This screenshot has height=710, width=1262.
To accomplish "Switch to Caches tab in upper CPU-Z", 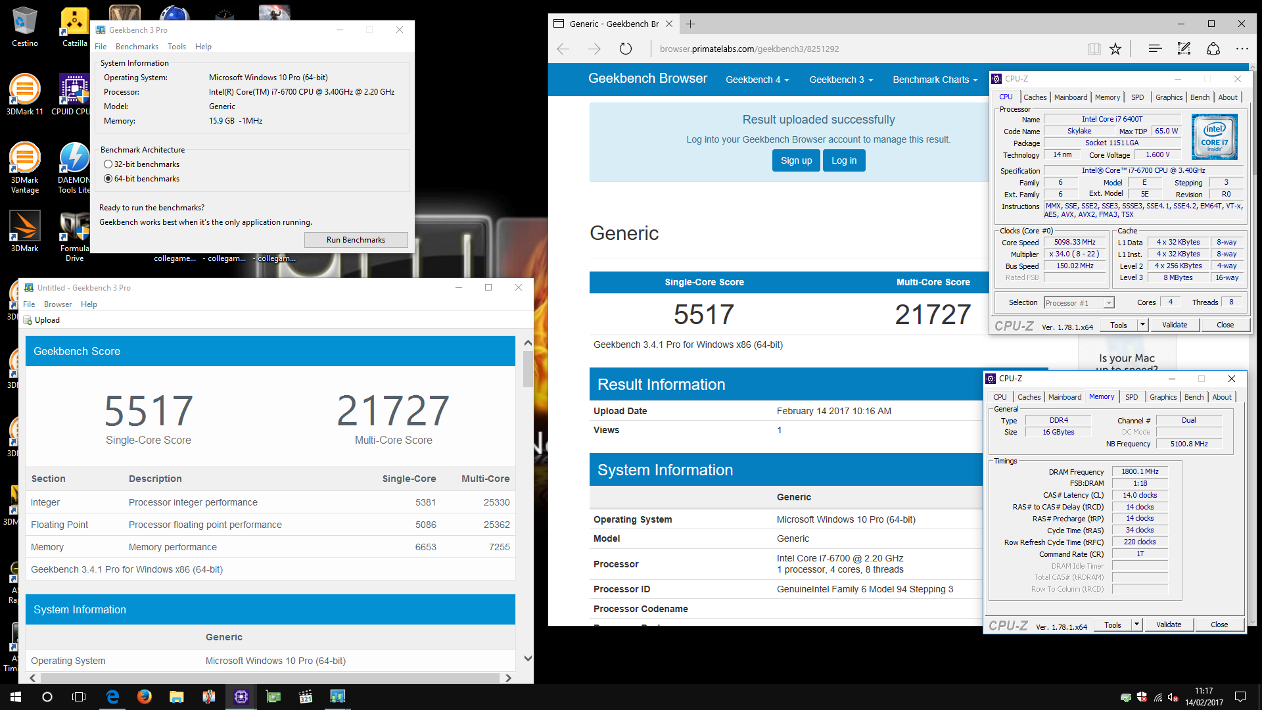I will pos(1035,97).
